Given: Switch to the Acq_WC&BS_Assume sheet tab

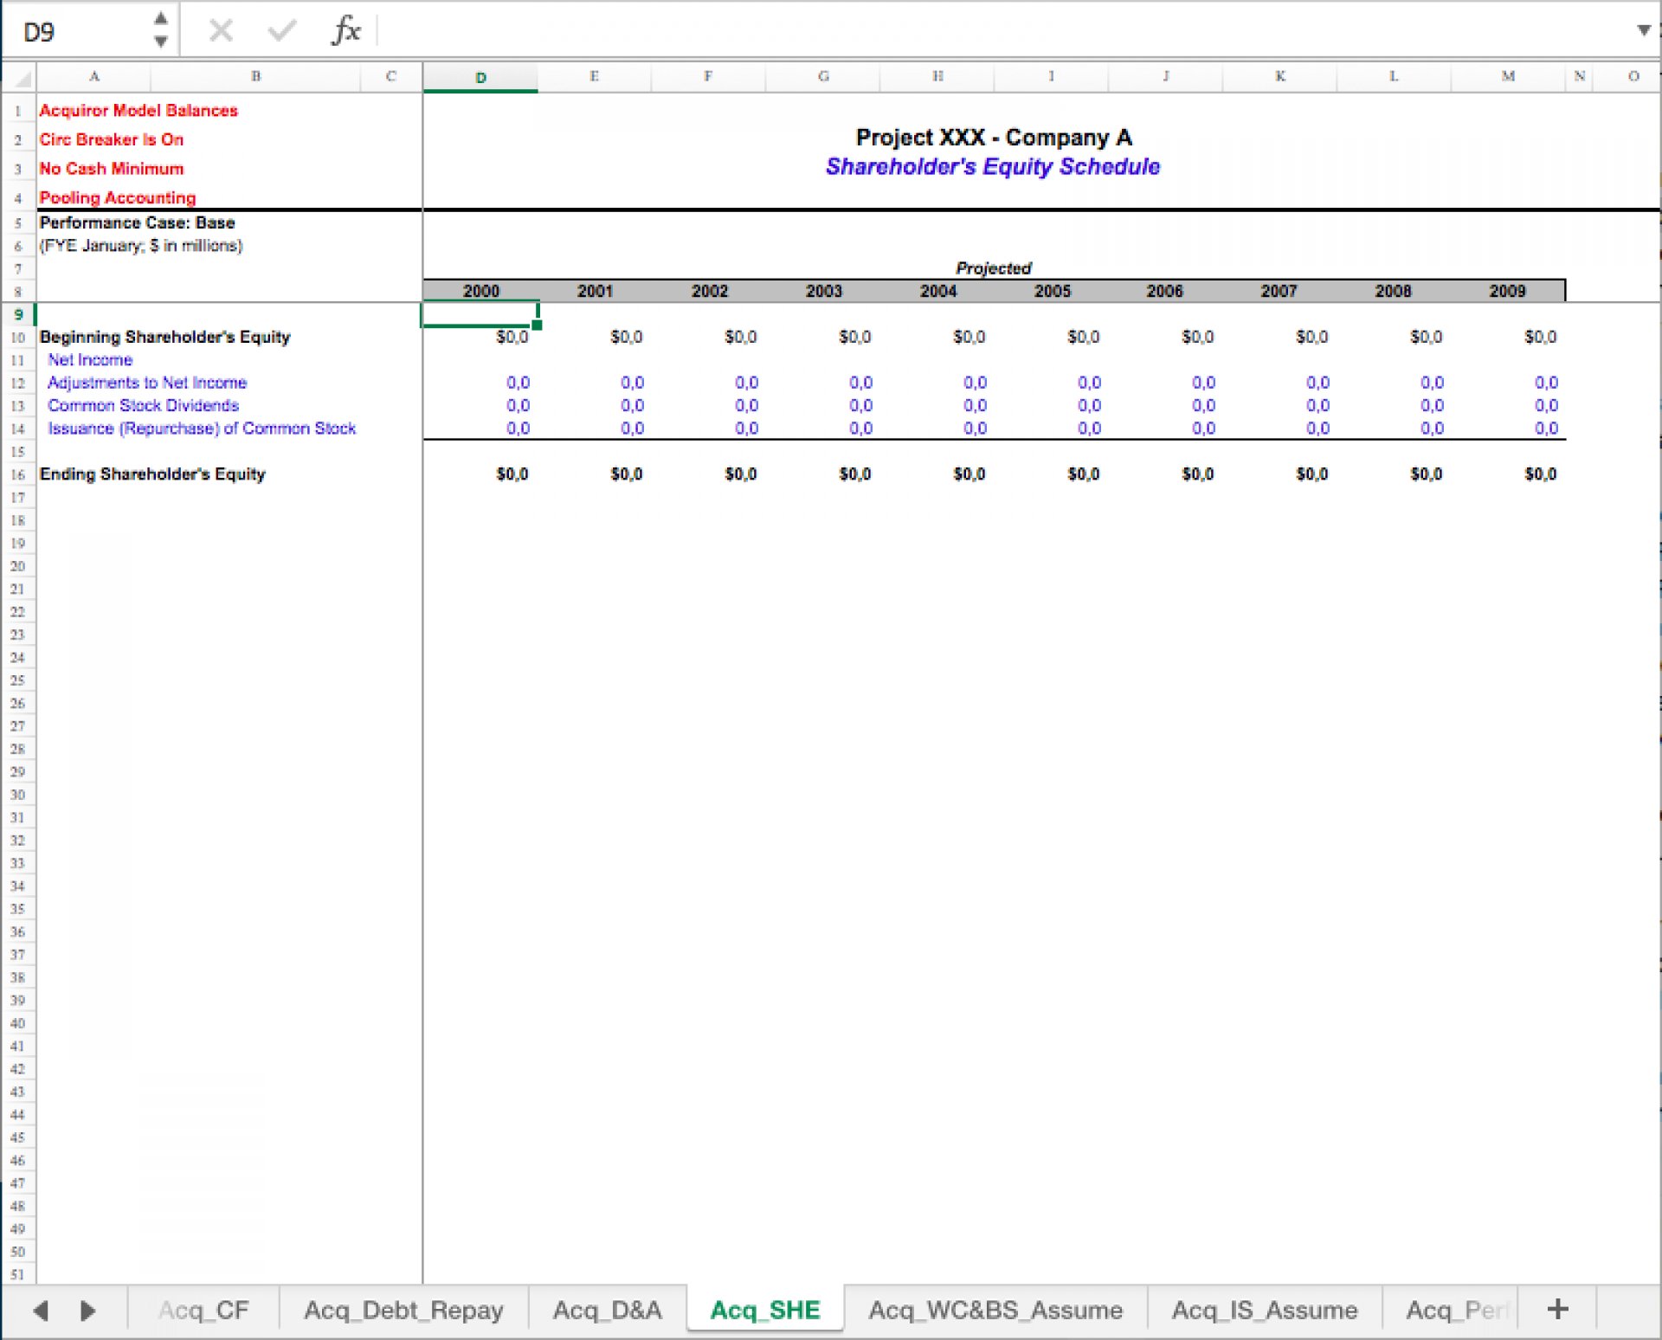Looking at the screenshot, I should [x=995, y=1310].
